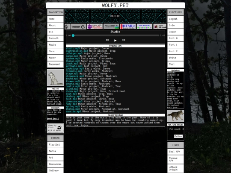Apply the White color theme
This screenshot has width=231, height=173.
(175, 58)
